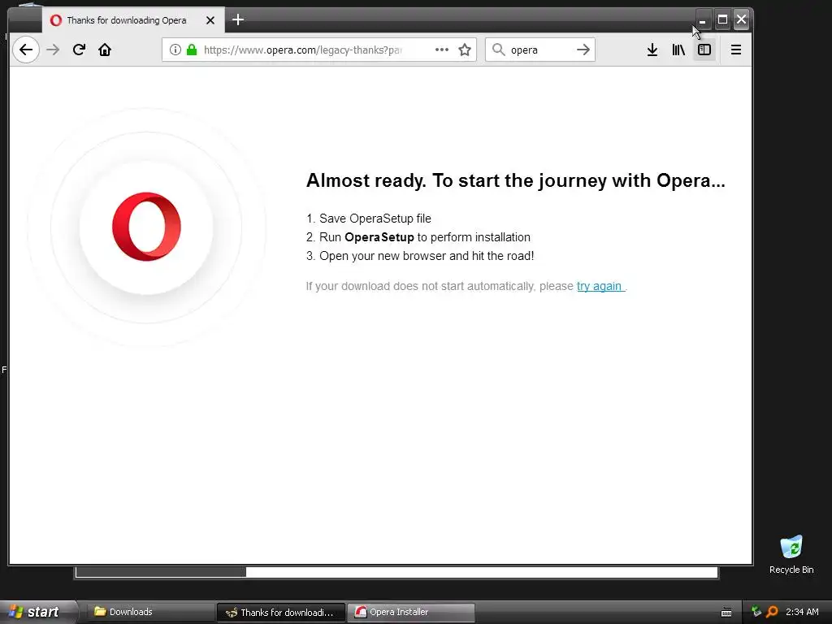832x624 pixels.
Task: Click the search box containing opera
Action: pos(540,50)
